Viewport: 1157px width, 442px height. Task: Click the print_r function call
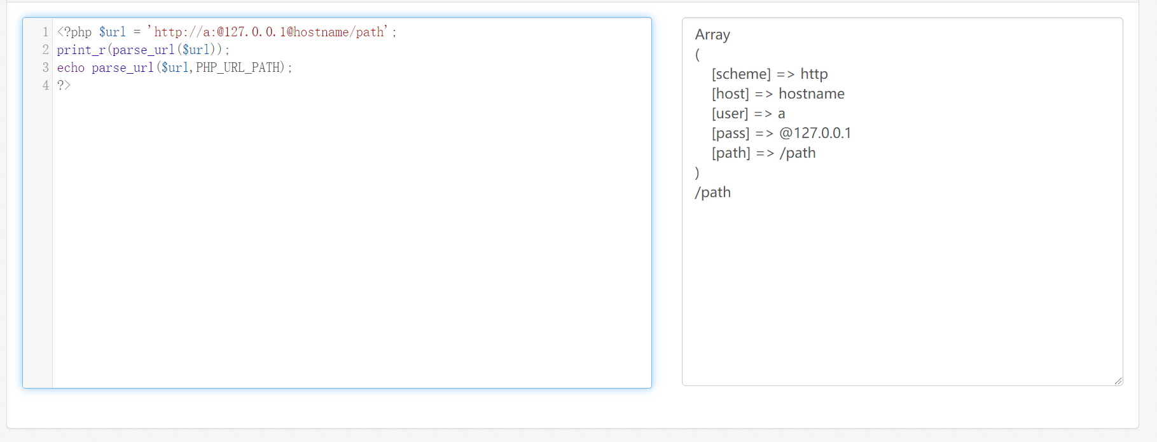(x=81, y=50)
